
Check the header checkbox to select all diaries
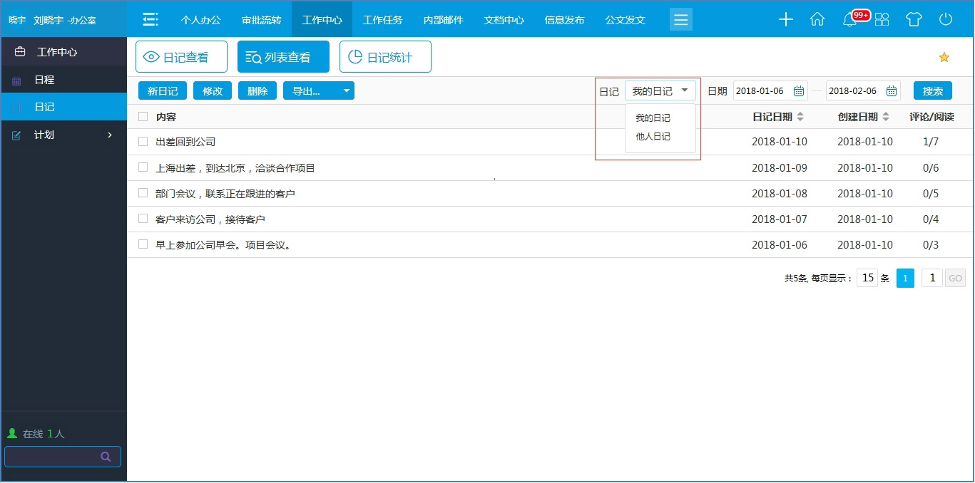click(142, 116)
